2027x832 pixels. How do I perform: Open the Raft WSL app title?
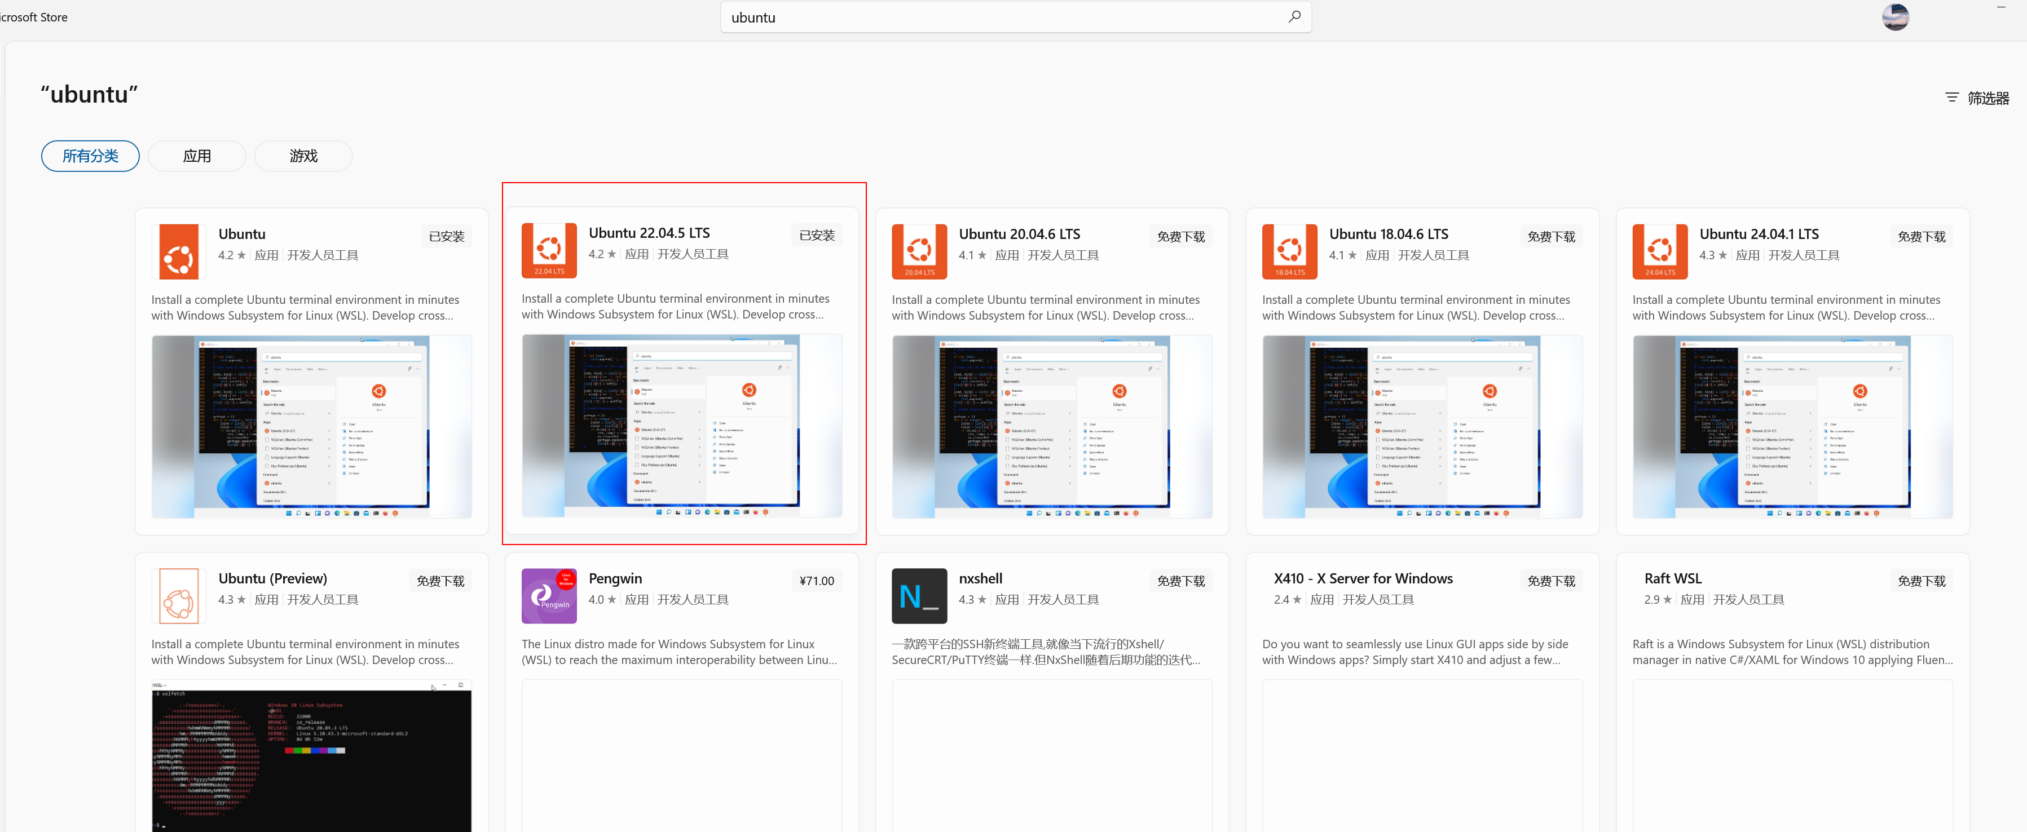pos(1673,579)
